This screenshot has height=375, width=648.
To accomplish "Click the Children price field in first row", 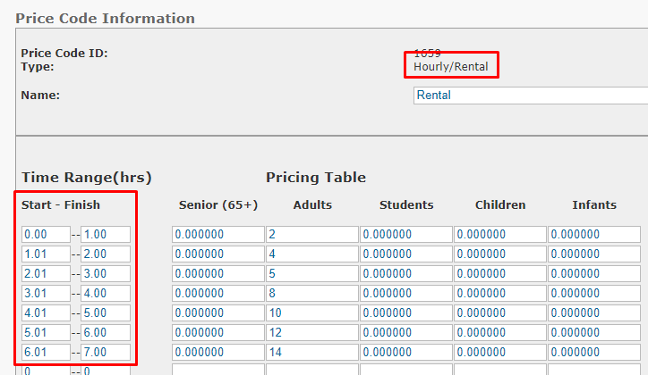I will (x=500, y=235).
